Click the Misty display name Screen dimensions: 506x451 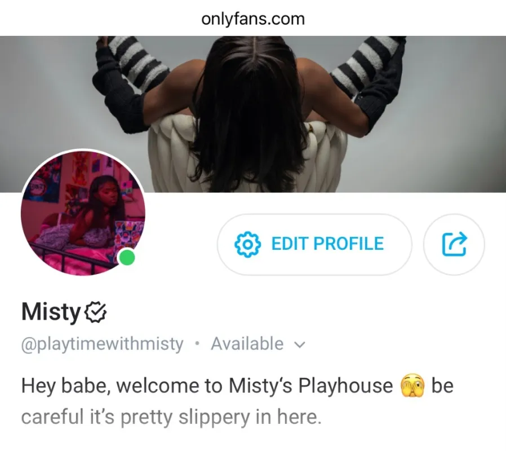point(51,312)
